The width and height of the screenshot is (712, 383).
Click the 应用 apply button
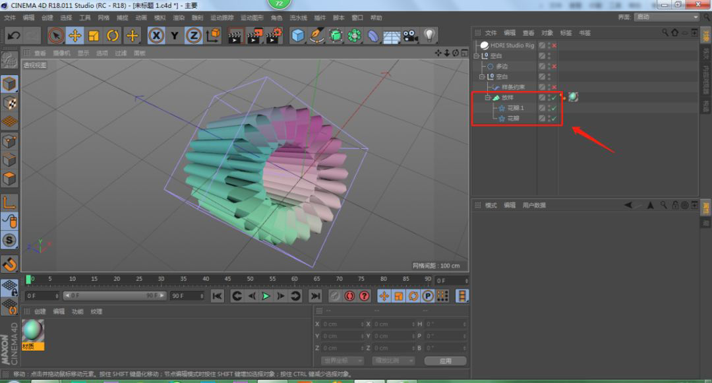446,361
